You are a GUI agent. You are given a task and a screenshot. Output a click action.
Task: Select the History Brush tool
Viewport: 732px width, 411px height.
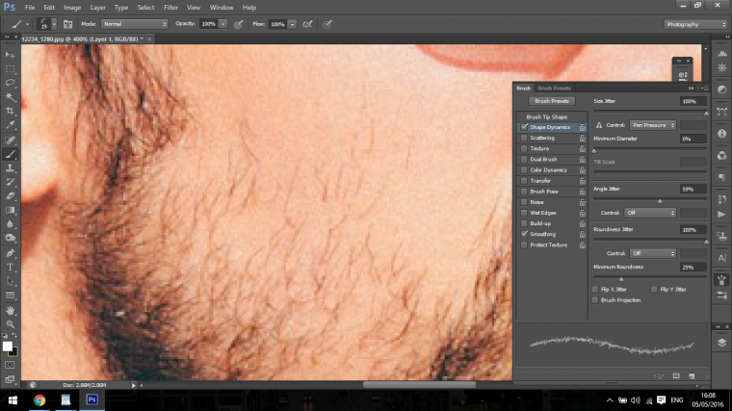pyautogui.click(x=10, y=182)
